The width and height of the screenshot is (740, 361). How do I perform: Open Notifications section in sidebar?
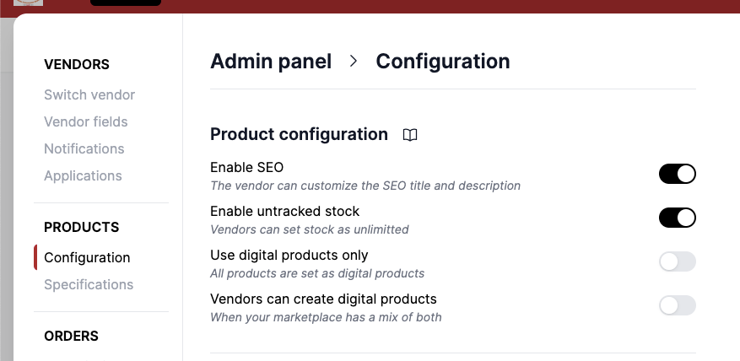pos(84,148)
